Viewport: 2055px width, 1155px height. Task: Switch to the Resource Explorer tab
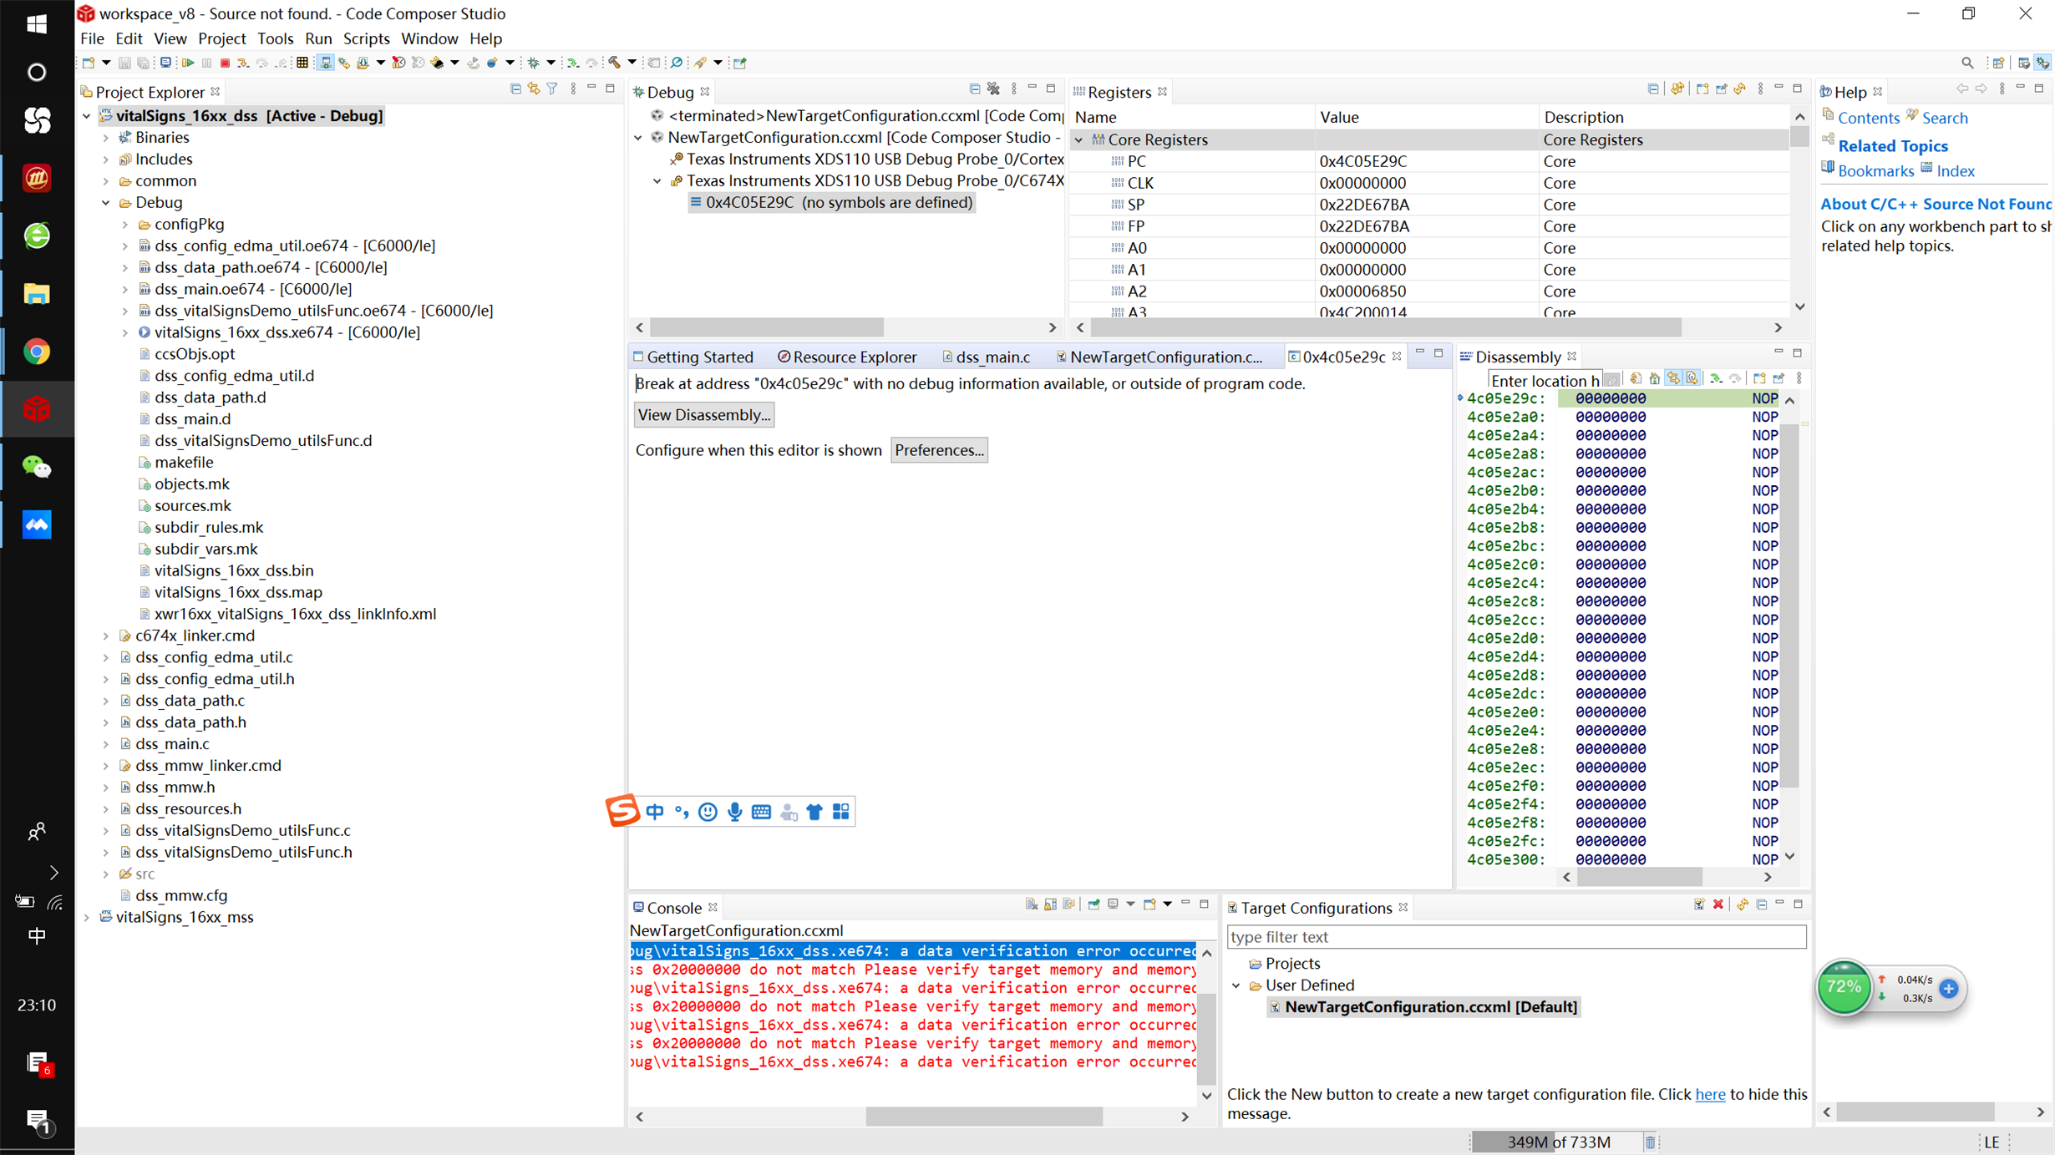(846, 357)
